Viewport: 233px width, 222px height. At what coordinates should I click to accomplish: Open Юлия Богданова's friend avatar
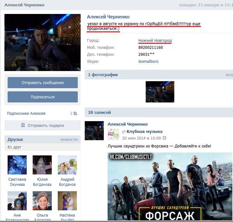coord(42,165)
